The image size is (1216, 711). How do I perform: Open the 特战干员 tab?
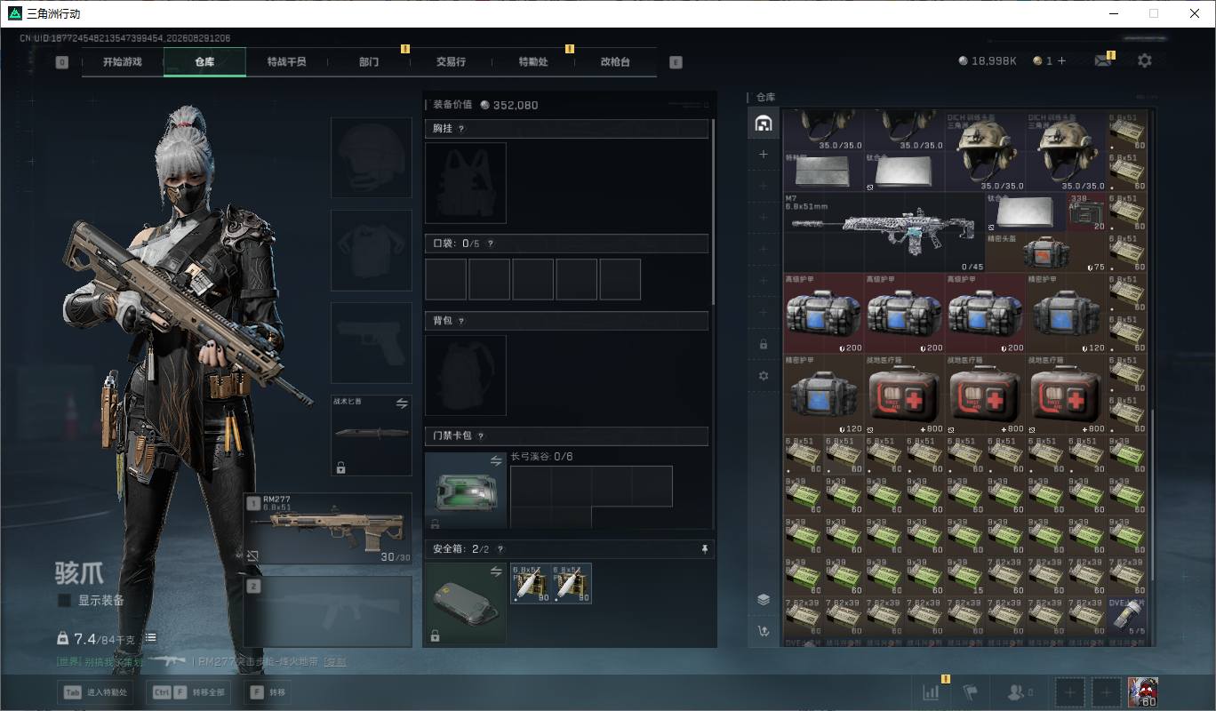pyautogui.click(x=286, y=62)
